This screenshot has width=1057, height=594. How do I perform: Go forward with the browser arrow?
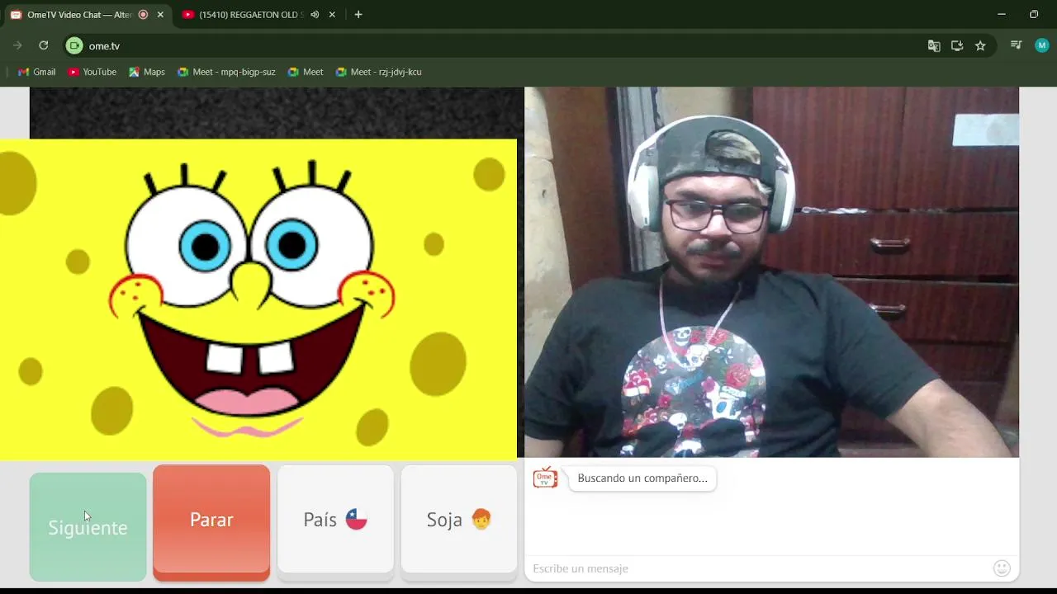pos(17,45)
